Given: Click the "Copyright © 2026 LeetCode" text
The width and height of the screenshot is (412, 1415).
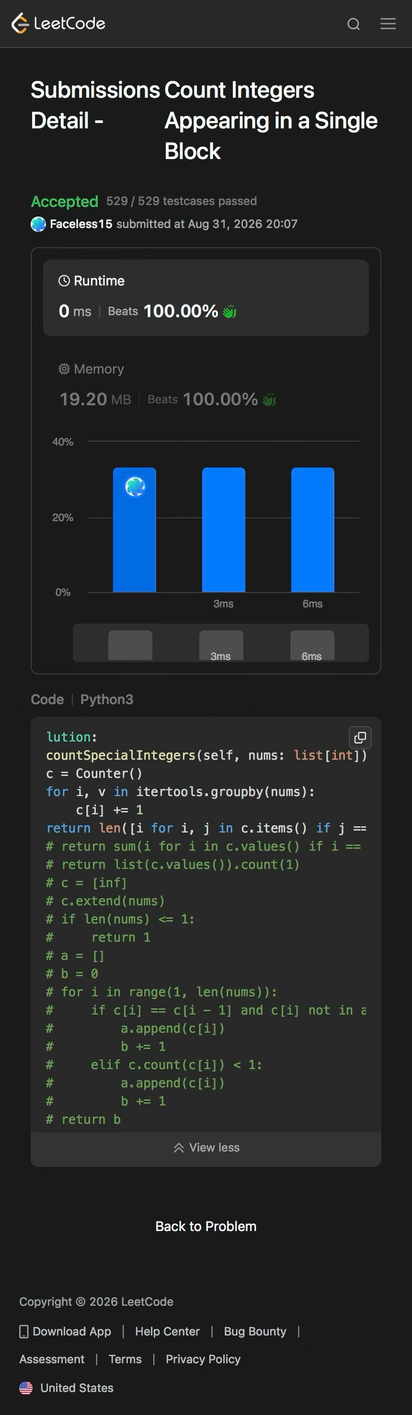Looking at the screenshot, I should (96, 1302).
